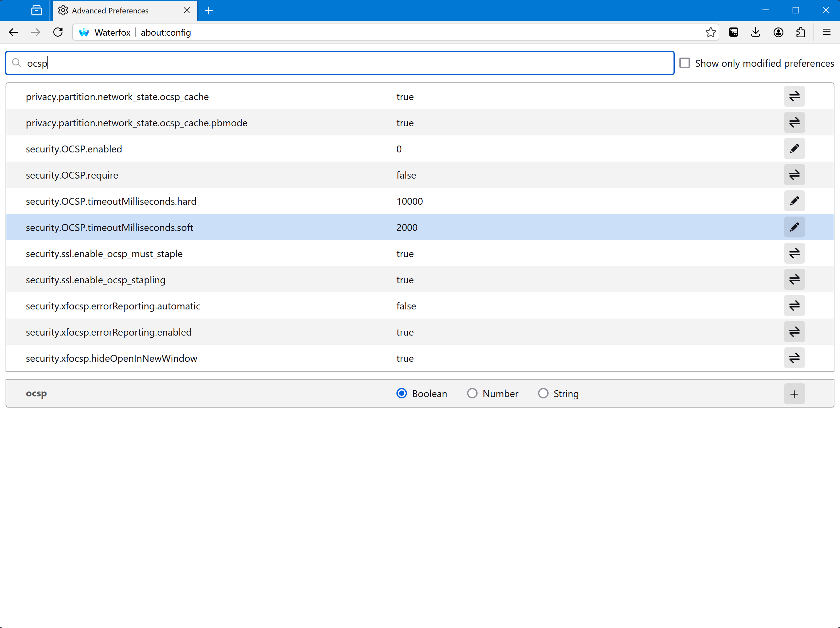Click the reset arrow icon for privacy.partition.network_state.ocsp_cache

coord(795,96)
